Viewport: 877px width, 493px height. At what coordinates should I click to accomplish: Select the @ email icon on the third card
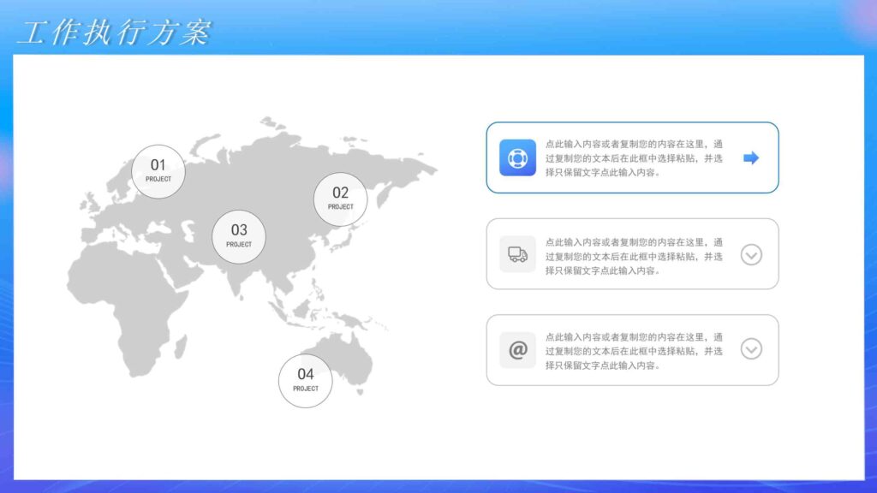tap(516, 350)
